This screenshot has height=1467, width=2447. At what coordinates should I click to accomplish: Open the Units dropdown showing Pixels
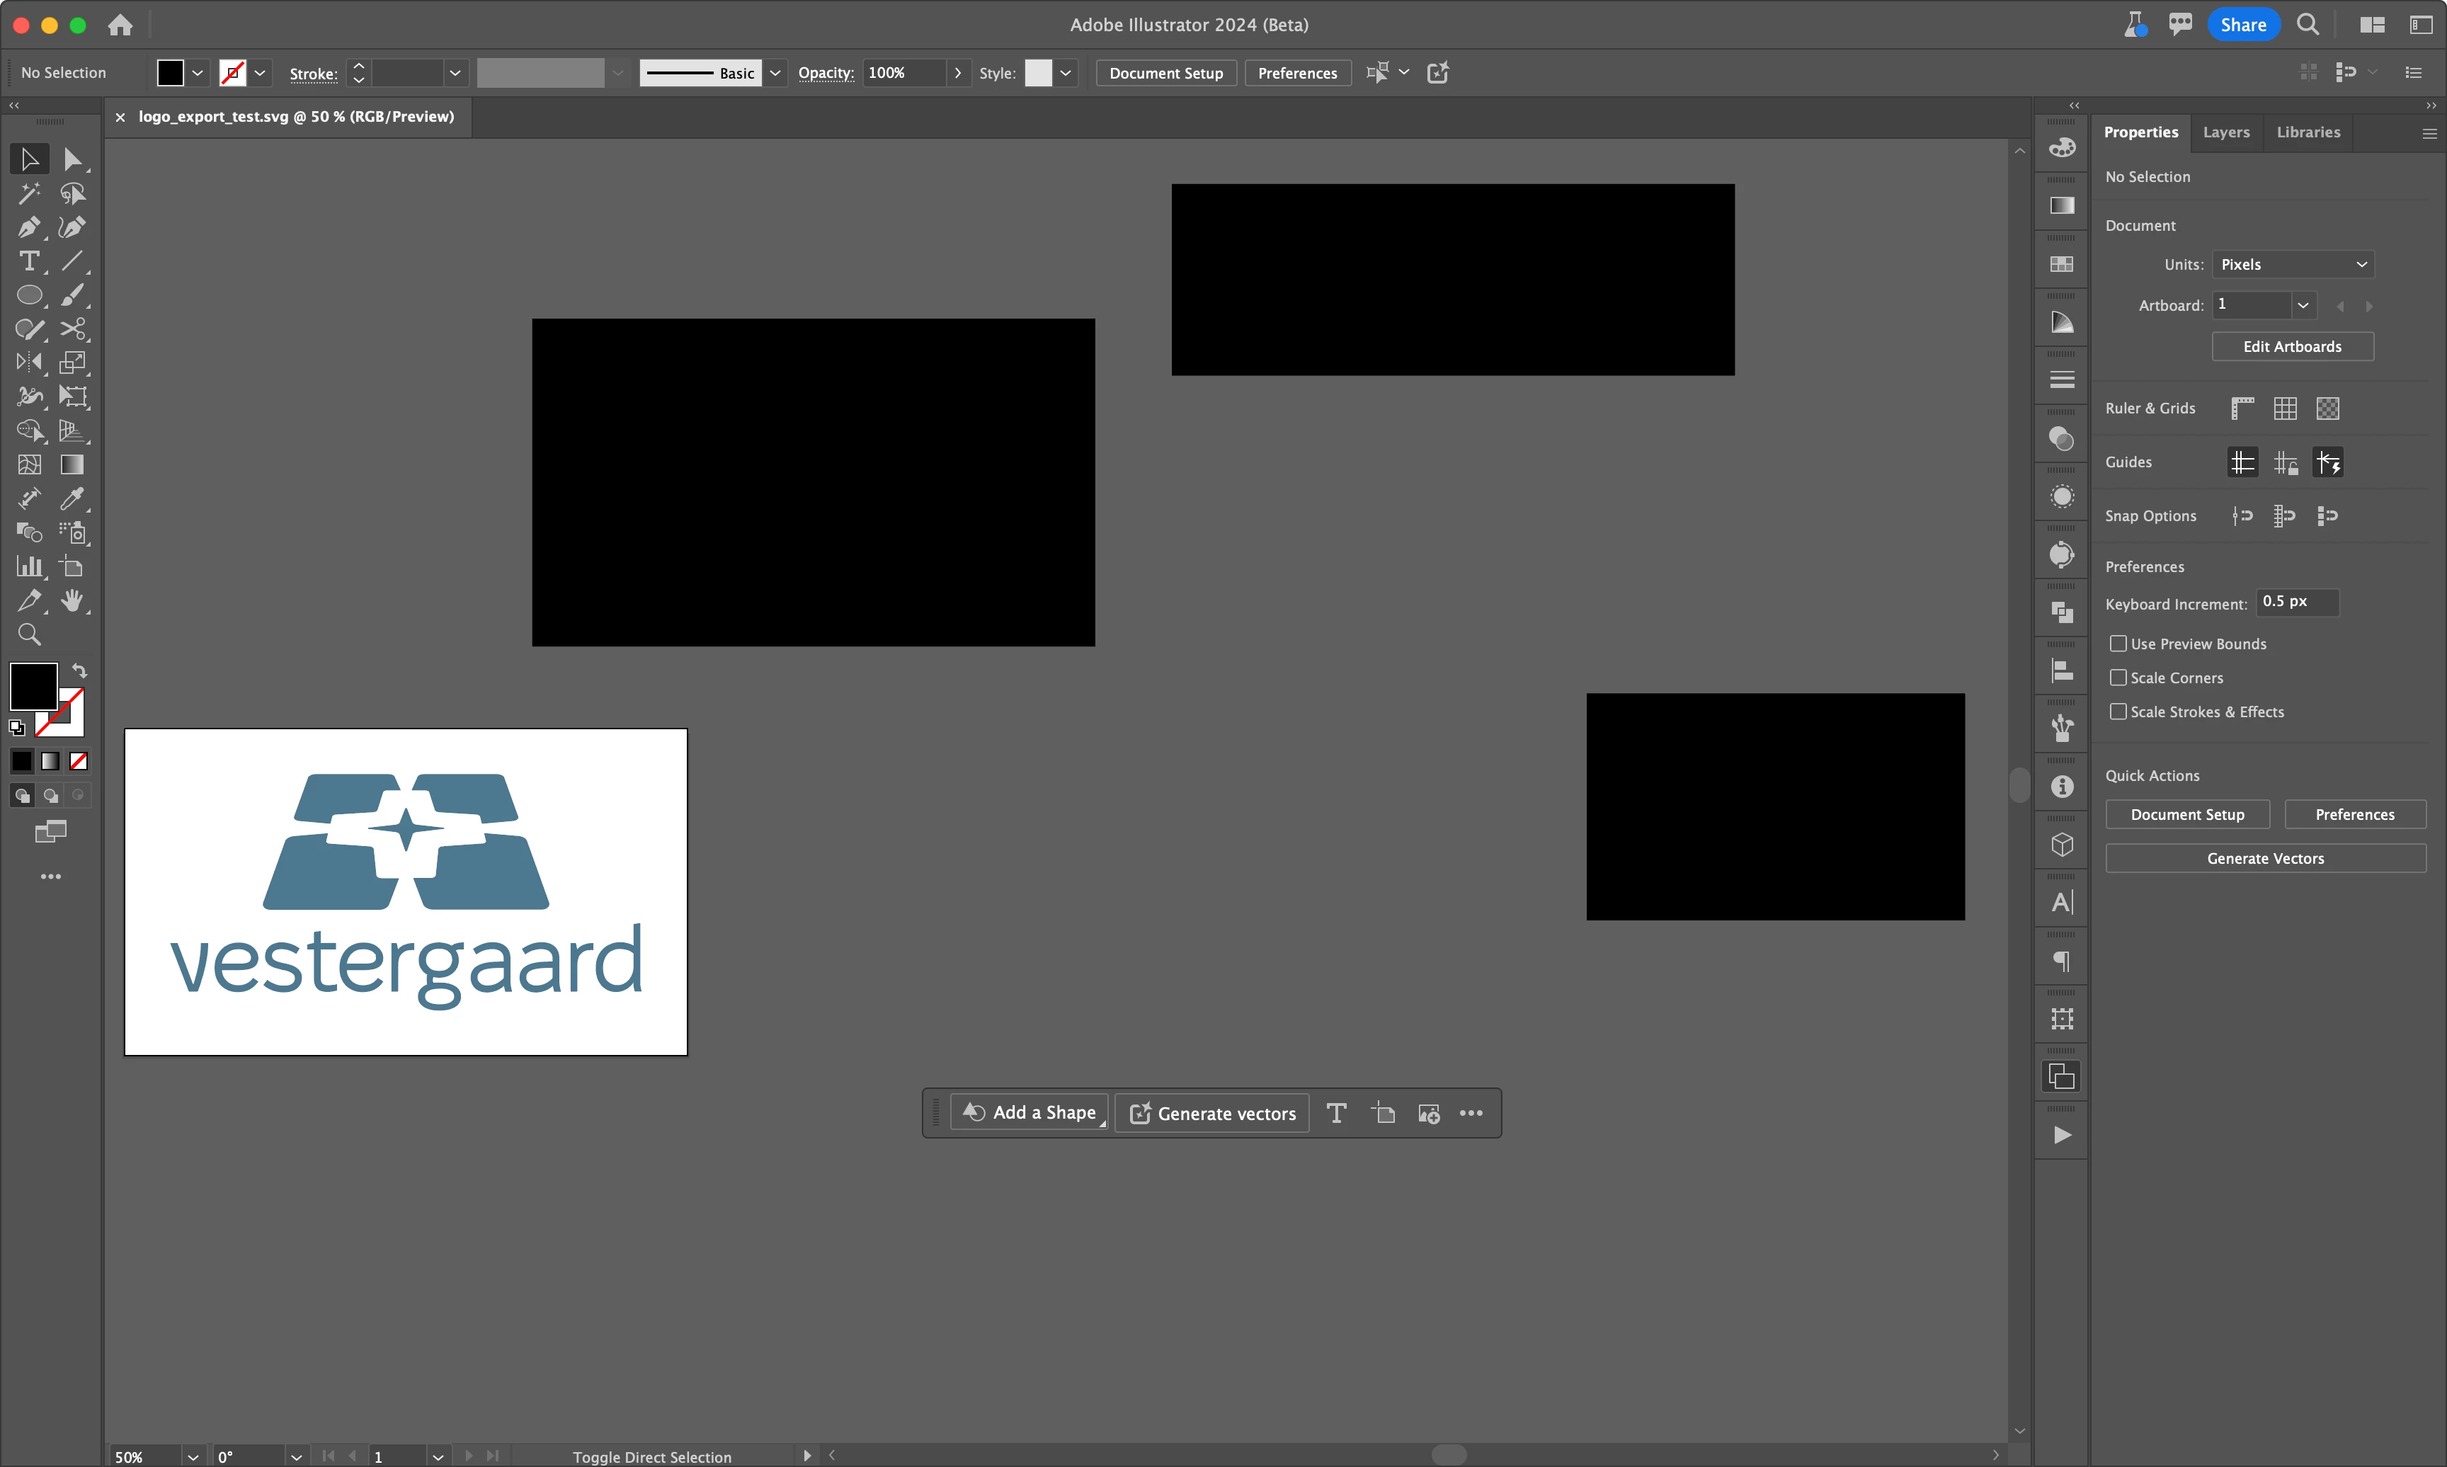(2292, 264)
